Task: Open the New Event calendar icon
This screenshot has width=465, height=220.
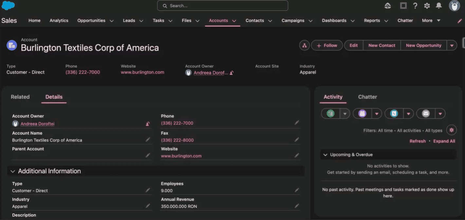Action: pyautogui.click(x=362, y=113)
